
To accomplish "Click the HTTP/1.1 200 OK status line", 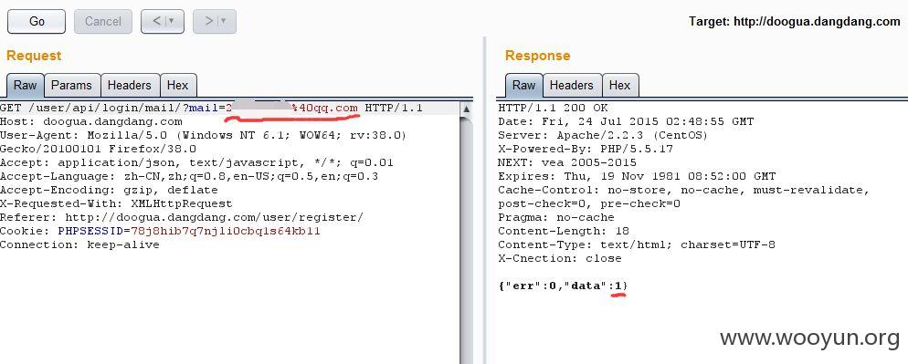I will [x=553, y=109].
